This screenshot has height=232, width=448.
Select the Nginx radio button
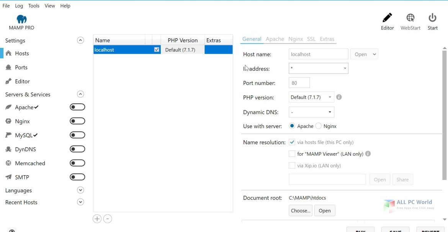pos(318,126)
